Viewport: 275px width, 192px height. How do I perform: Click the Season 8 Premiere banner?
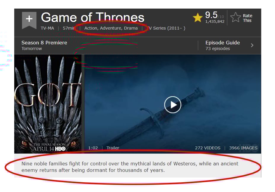pos(44,45)
